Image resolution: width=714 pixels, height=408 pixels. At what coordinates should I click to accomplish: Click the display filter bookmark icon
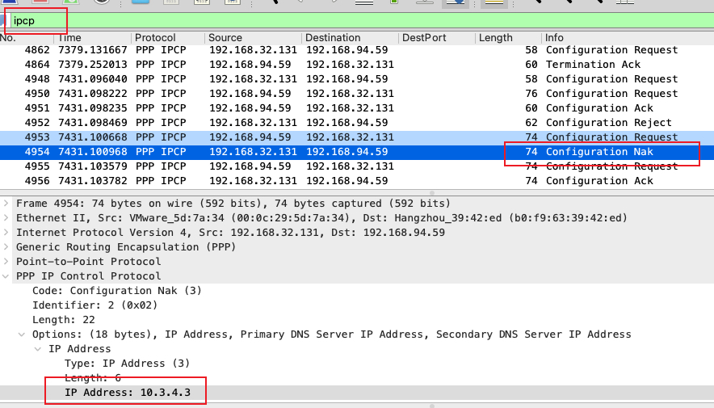[x=3, y=19]
